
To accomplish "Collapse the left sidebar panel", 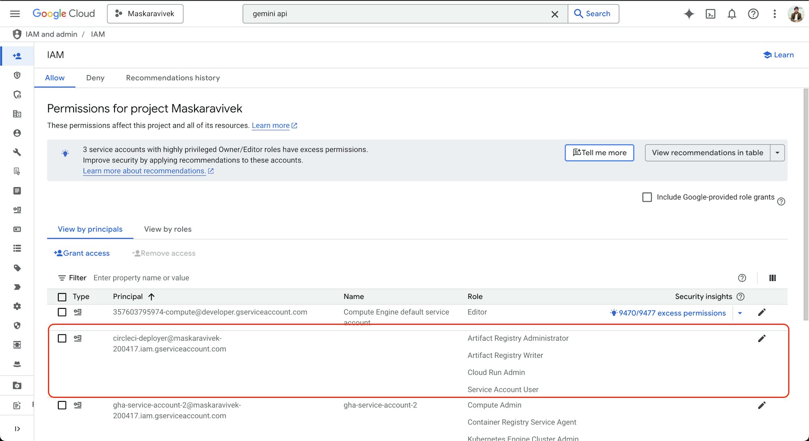I will (17, 428).
